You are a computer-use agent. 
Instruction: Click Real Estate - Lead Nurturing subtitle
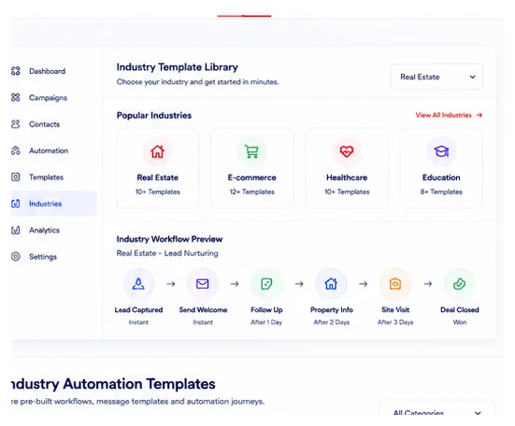point(167,253)
